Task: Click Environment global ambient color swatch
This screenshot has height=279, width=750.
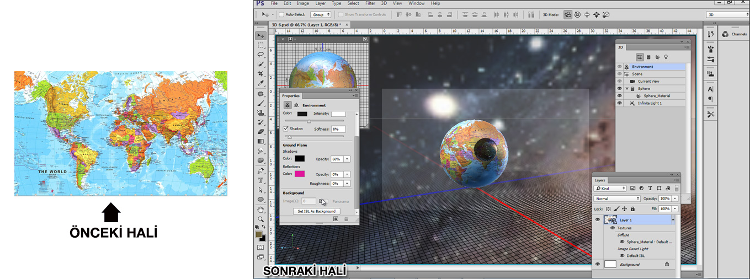Action: 302,114
